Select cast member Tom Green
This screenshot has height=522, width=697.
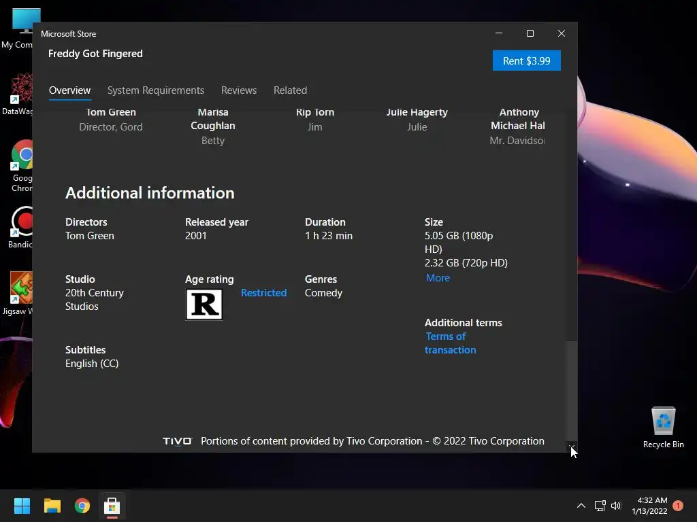(111, 120)
